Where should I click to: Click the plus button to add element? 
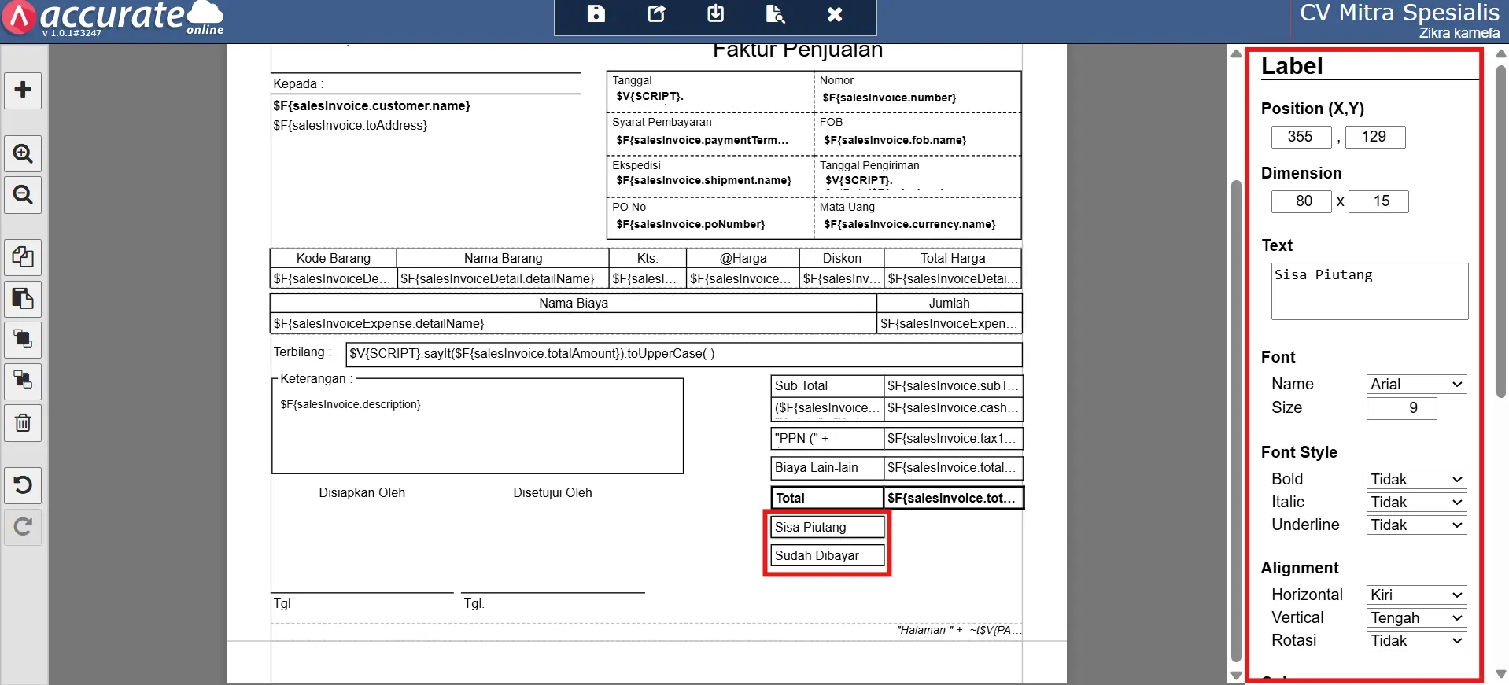[23, 90]
